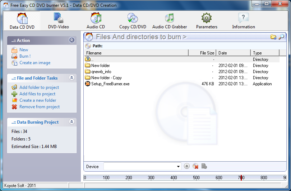Select the New folder - Copy row
291x191 pixels.
tap(182, 78)
